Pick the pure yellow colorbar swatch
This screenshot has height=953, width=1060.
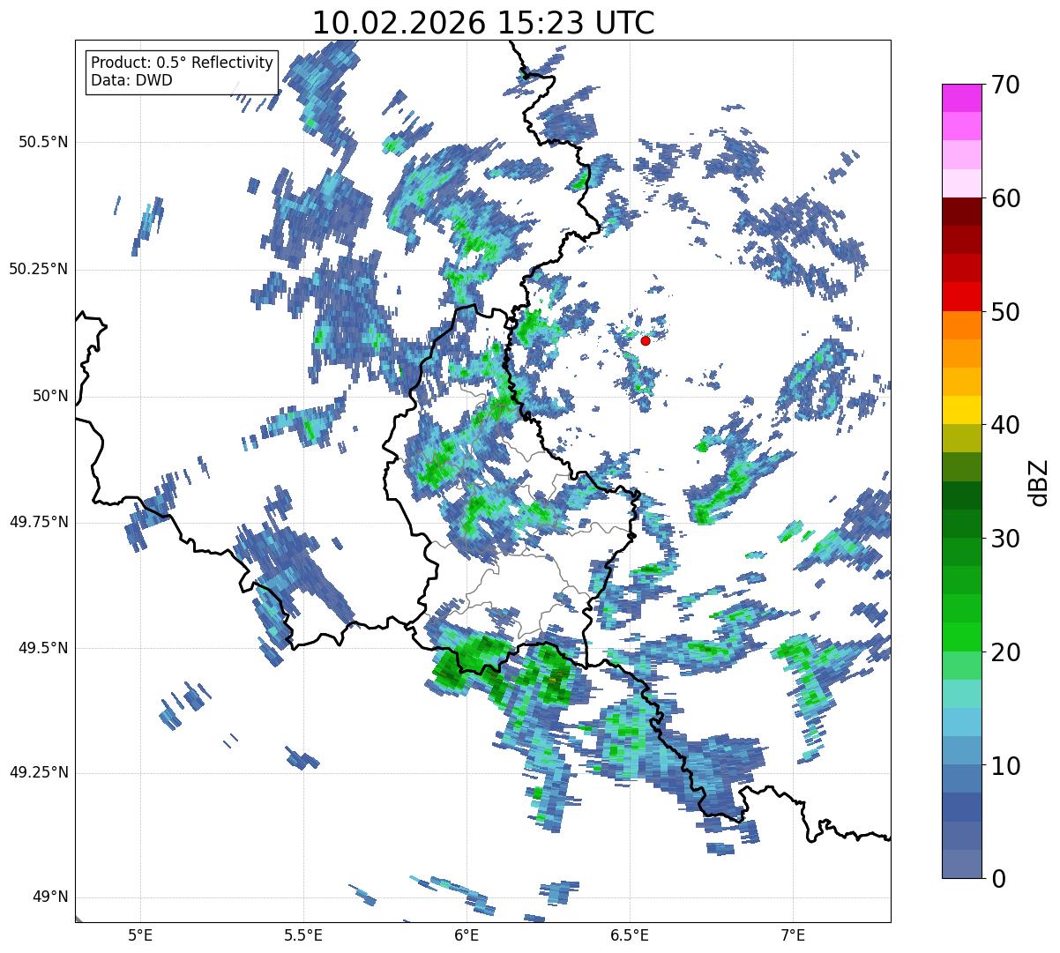click(962, 410)
